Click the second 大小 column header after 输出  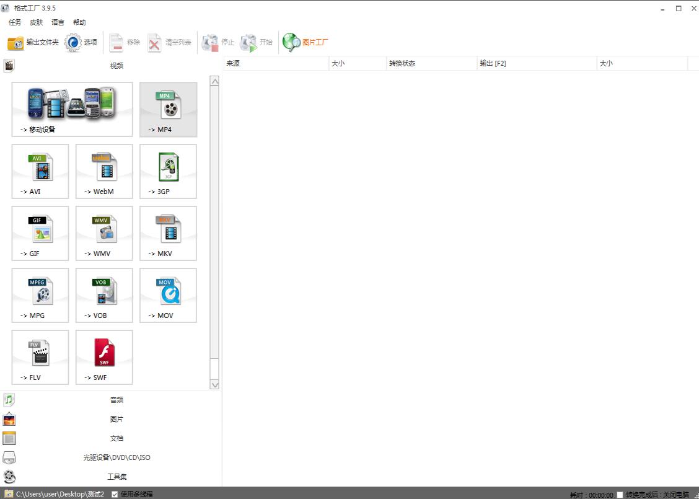pyautogui.click(x=642, y=63)
